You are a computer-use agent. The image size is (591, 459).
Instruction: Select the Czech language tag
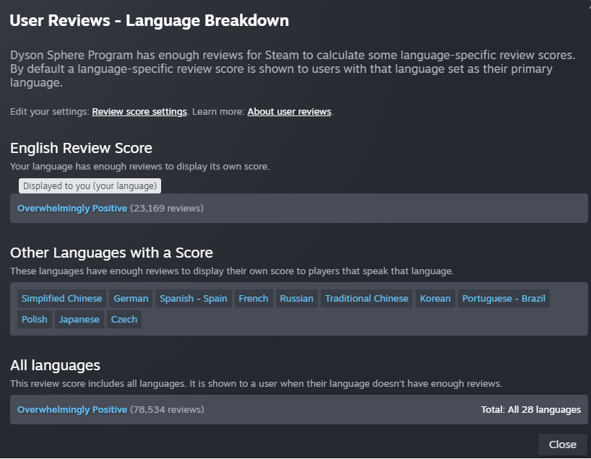pos(124,319)
